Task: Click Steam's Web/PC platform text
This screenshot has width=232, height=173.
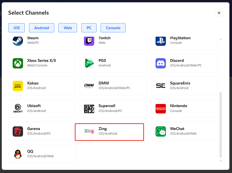Action: click(33, 43)
